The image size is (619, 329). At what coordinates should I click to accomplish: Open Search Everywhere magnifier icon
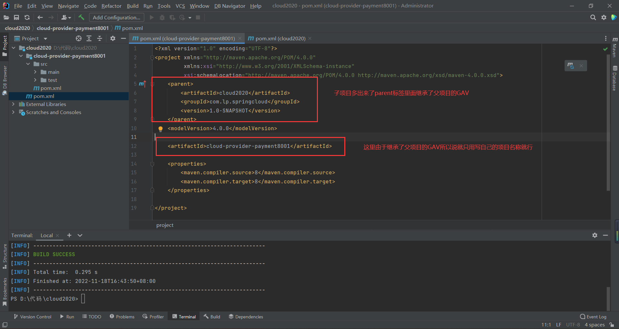593,17
